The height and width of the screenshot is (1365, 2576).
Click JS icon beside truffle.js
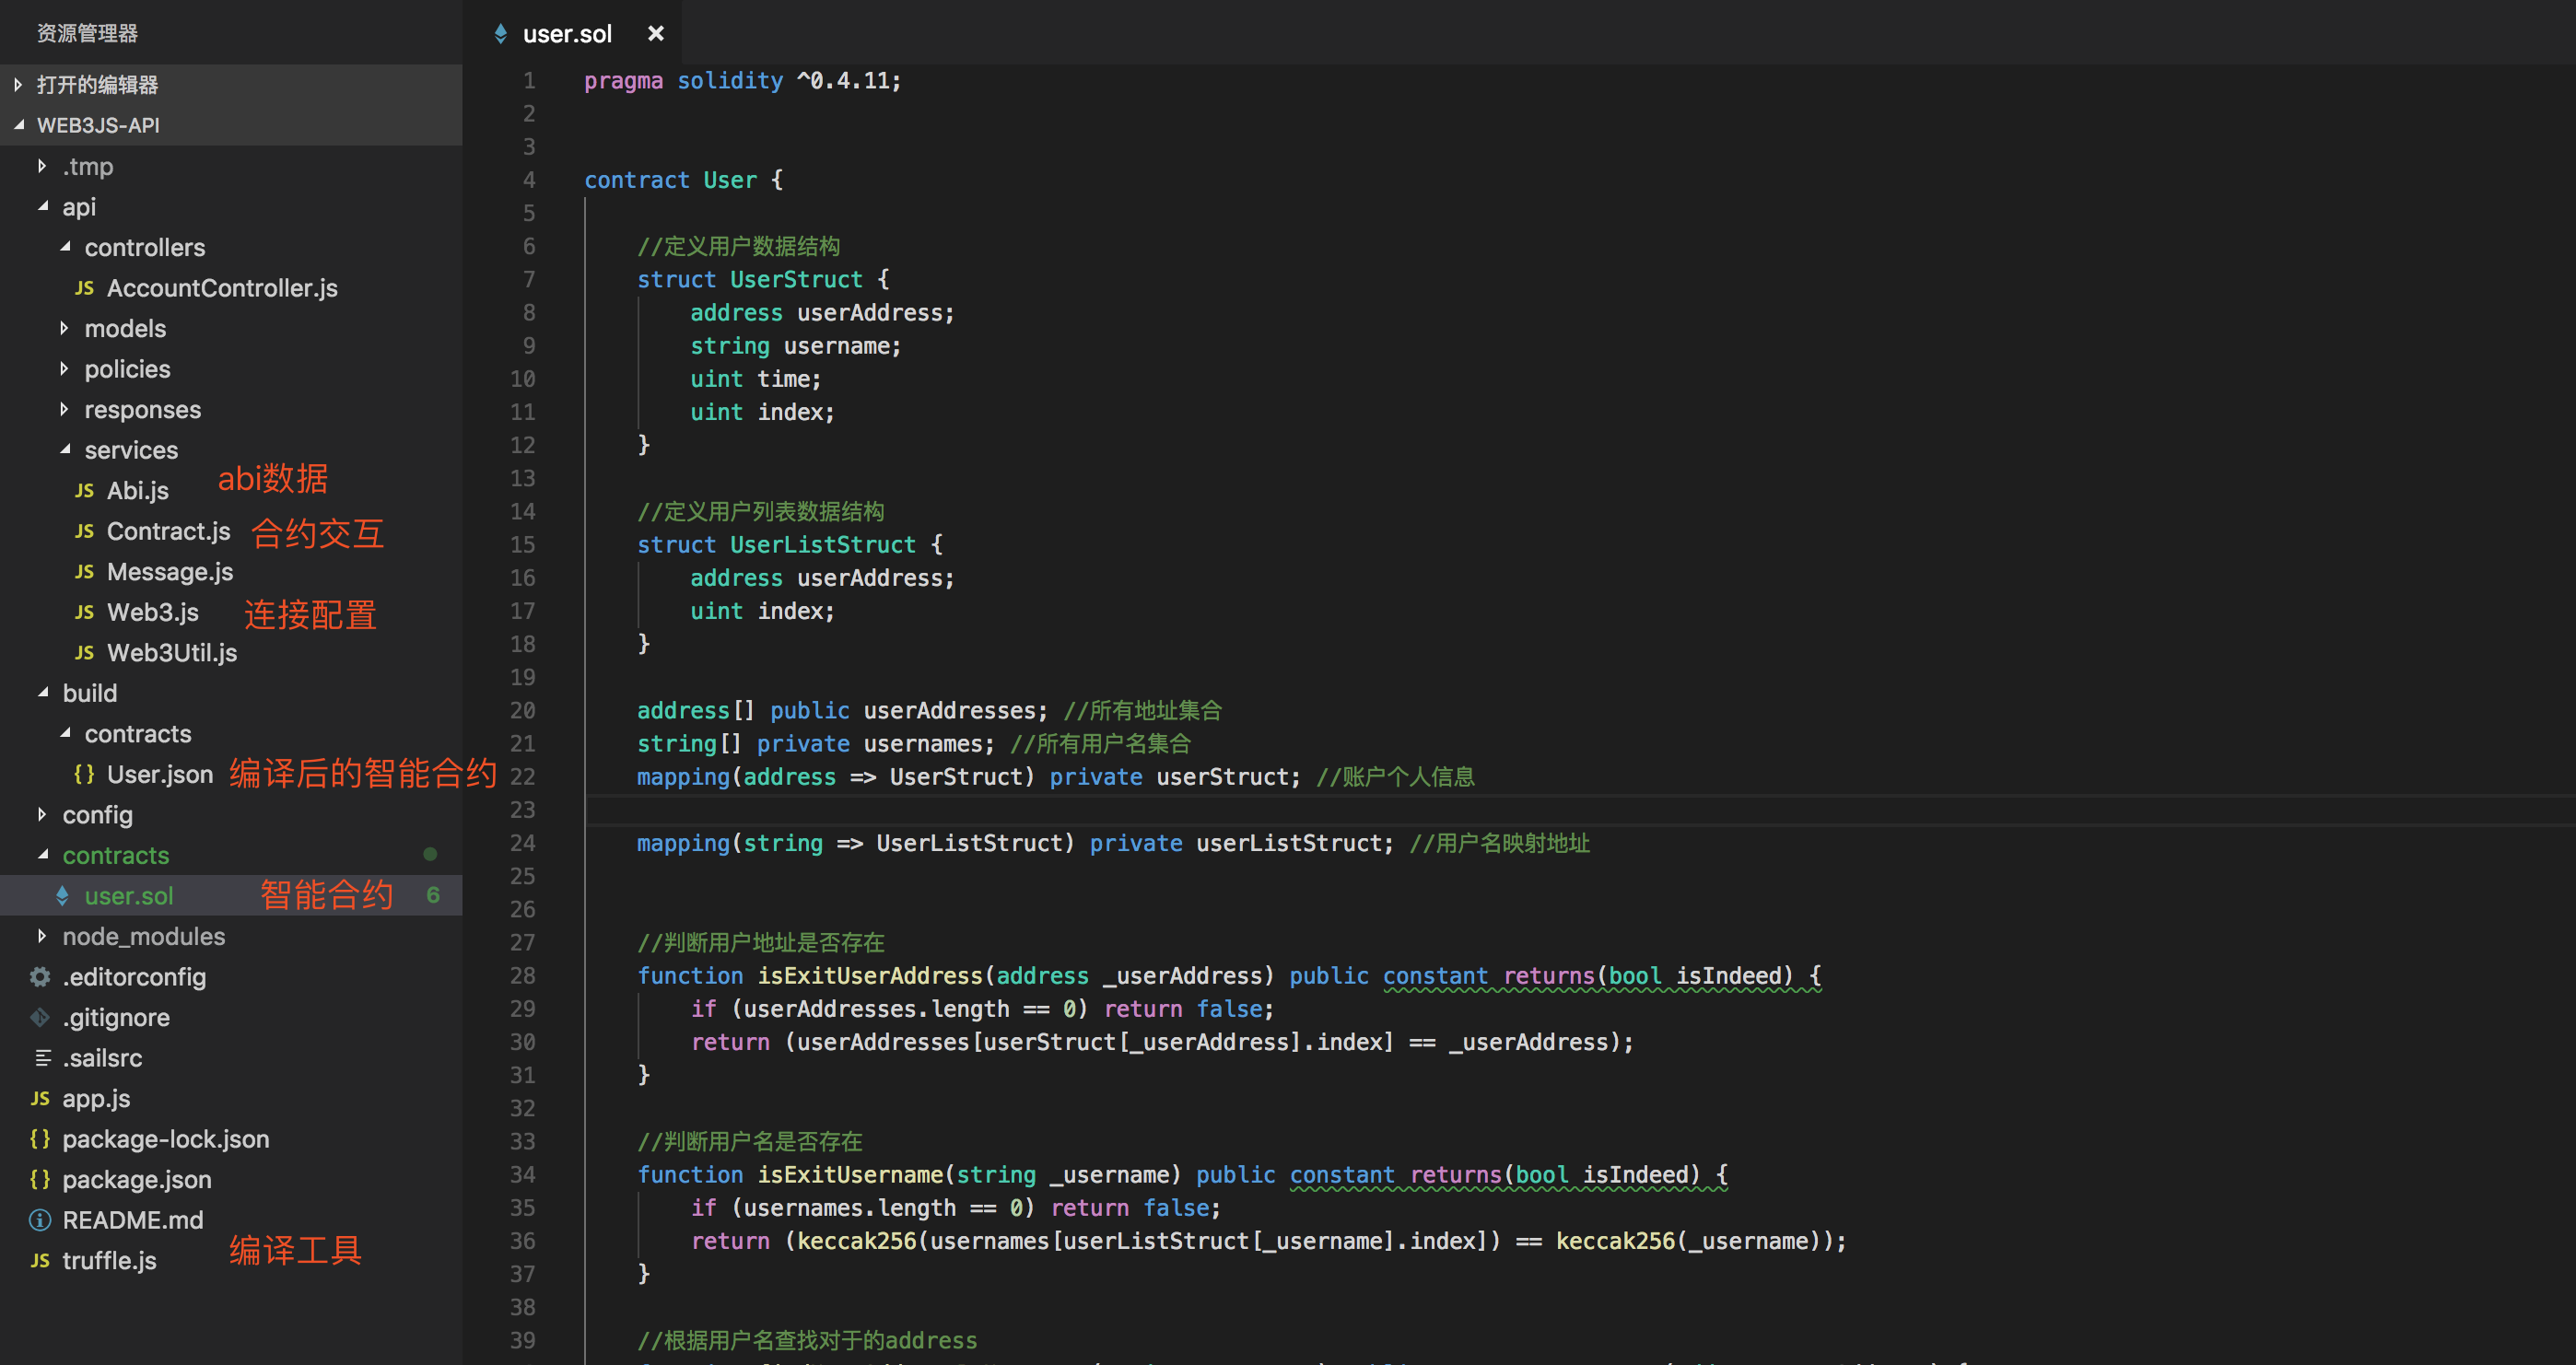click(40, 1260)
